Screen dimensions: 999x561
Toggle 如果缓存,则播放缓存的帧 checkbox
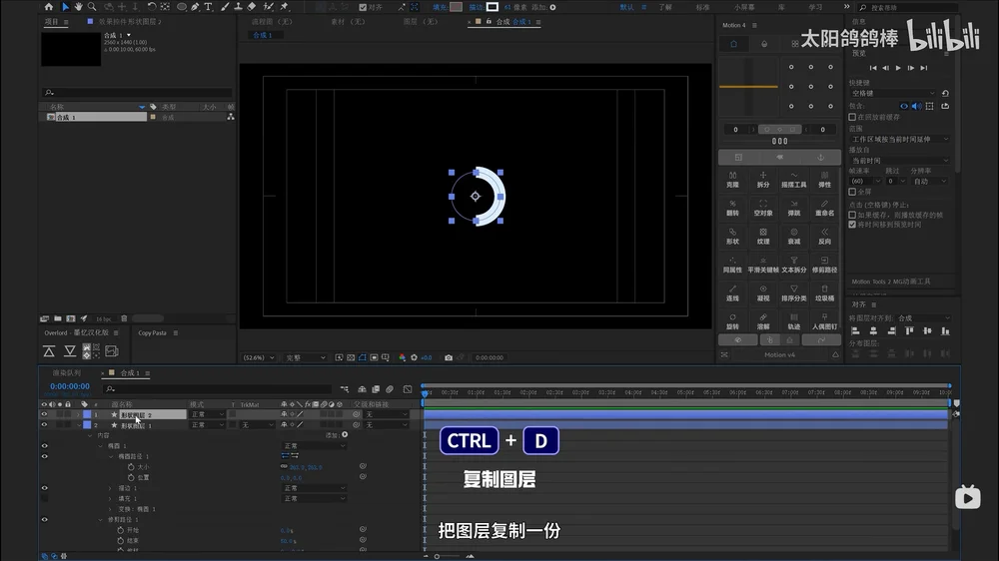pyautogui.click(x=852, y=216)
